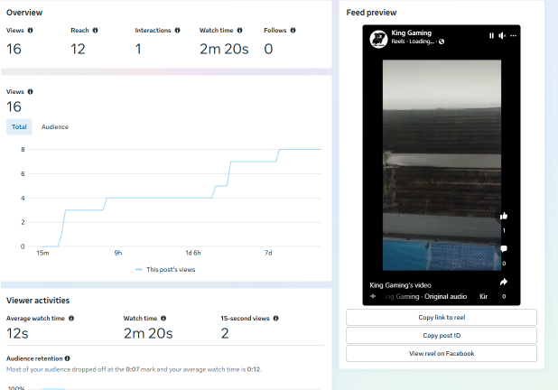
Task: Click the reel video preview thumbnail
Action: pyautogui.click(x=442, y=165)
